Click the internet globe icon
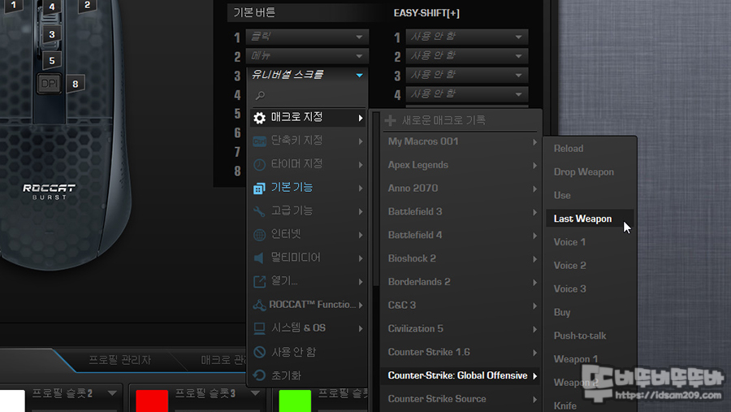Image resolution: width=731 pixels, height=412 pixels. 259,235
